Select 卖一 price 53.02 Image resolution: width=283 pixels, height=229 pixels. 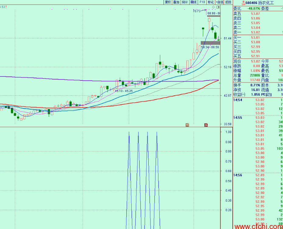coord(256,32)
